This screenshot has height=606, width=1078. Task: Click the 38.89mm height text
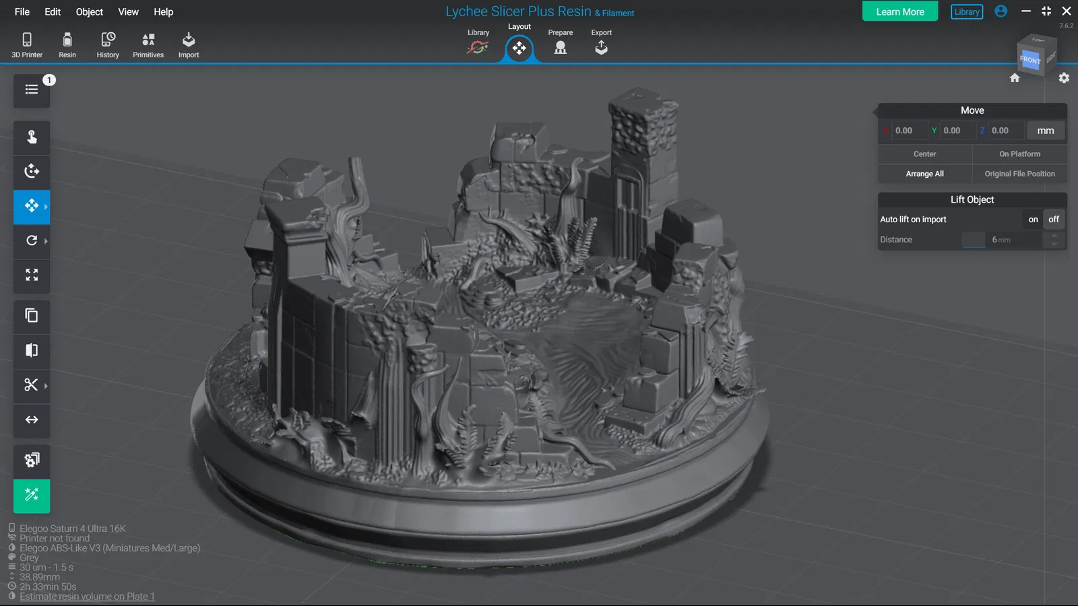(40, 577)
